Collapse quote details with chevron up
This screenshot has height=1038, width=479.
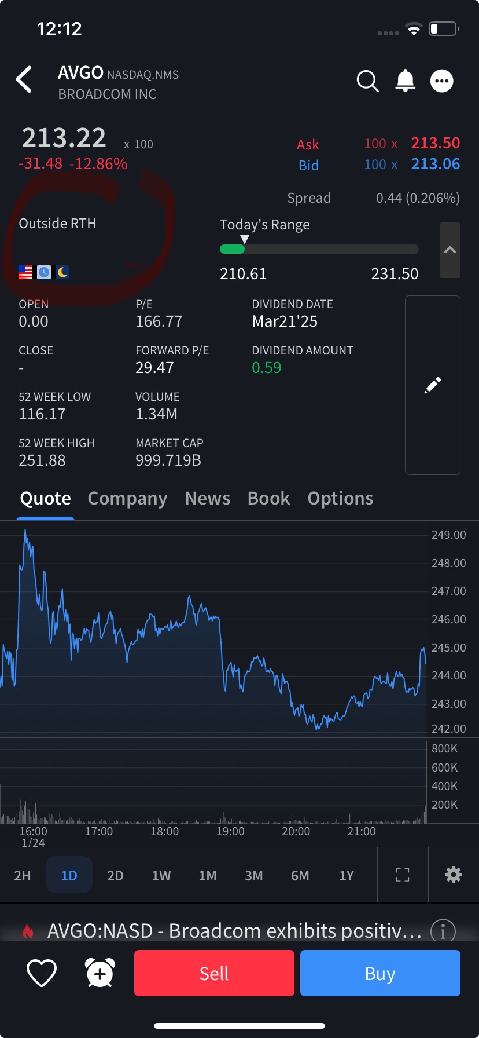(450, 250)
